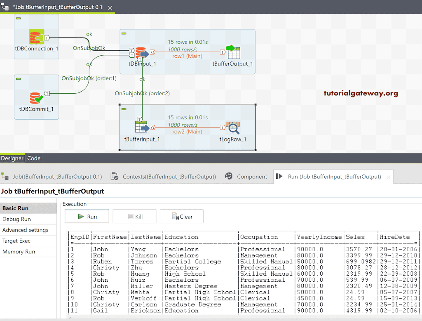422x321 pixels.
Task: Click the job title tab icon
Action: pyautogui.click(x=5, y=7)
